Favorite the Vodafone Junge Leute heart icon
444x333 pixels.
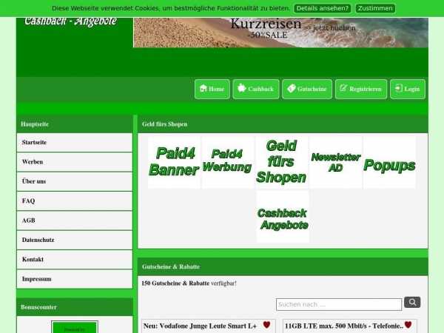point(267,325)
